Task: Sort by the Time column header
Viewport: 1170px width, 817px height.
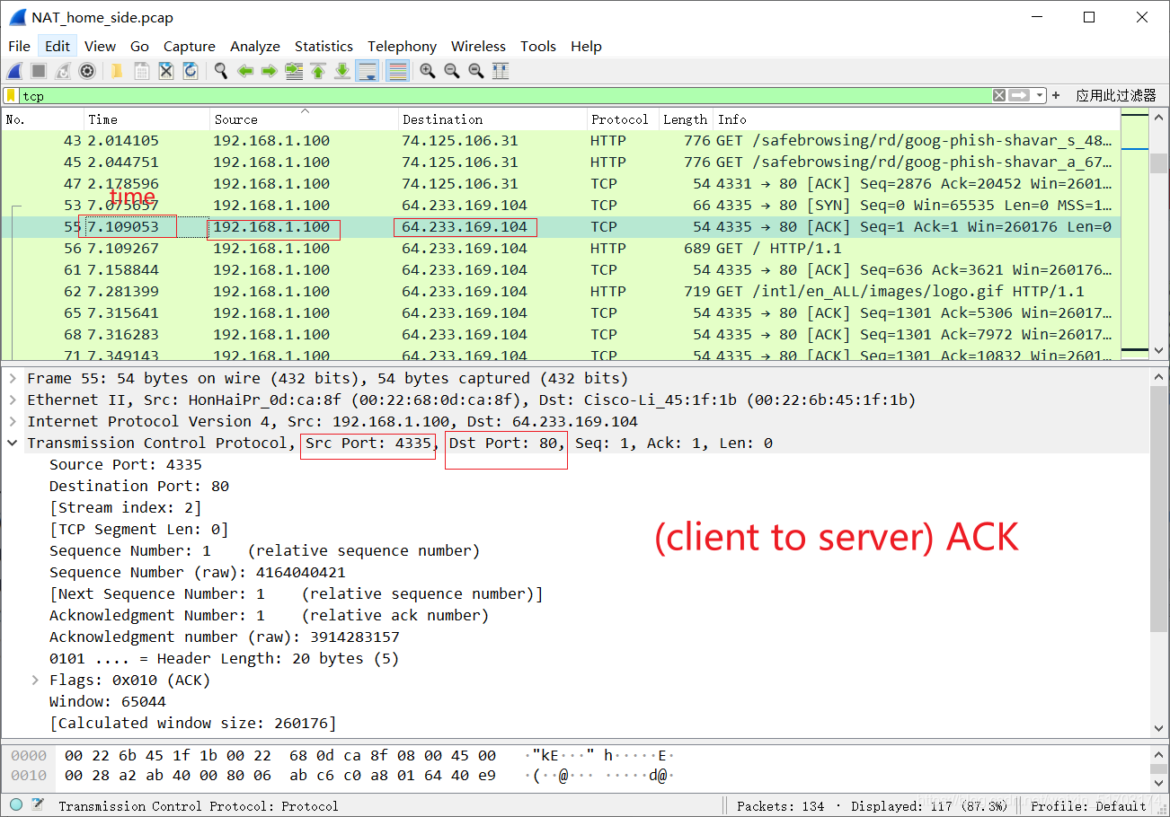Action: coord(147,119)
